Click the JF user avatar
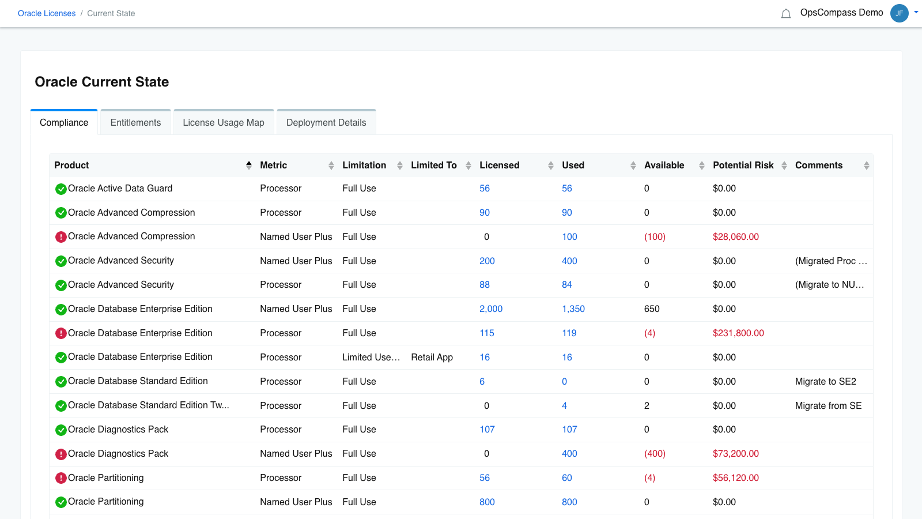Viewport: 922px width, 519px height. 899,13
